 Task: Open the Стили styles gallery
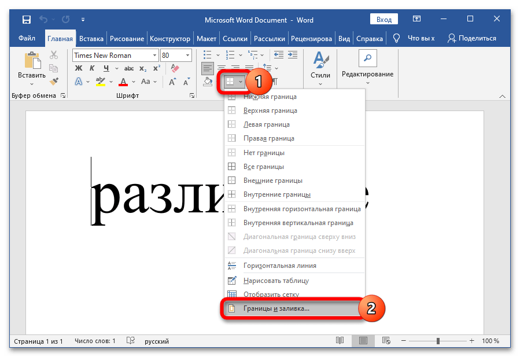point(320,69)
